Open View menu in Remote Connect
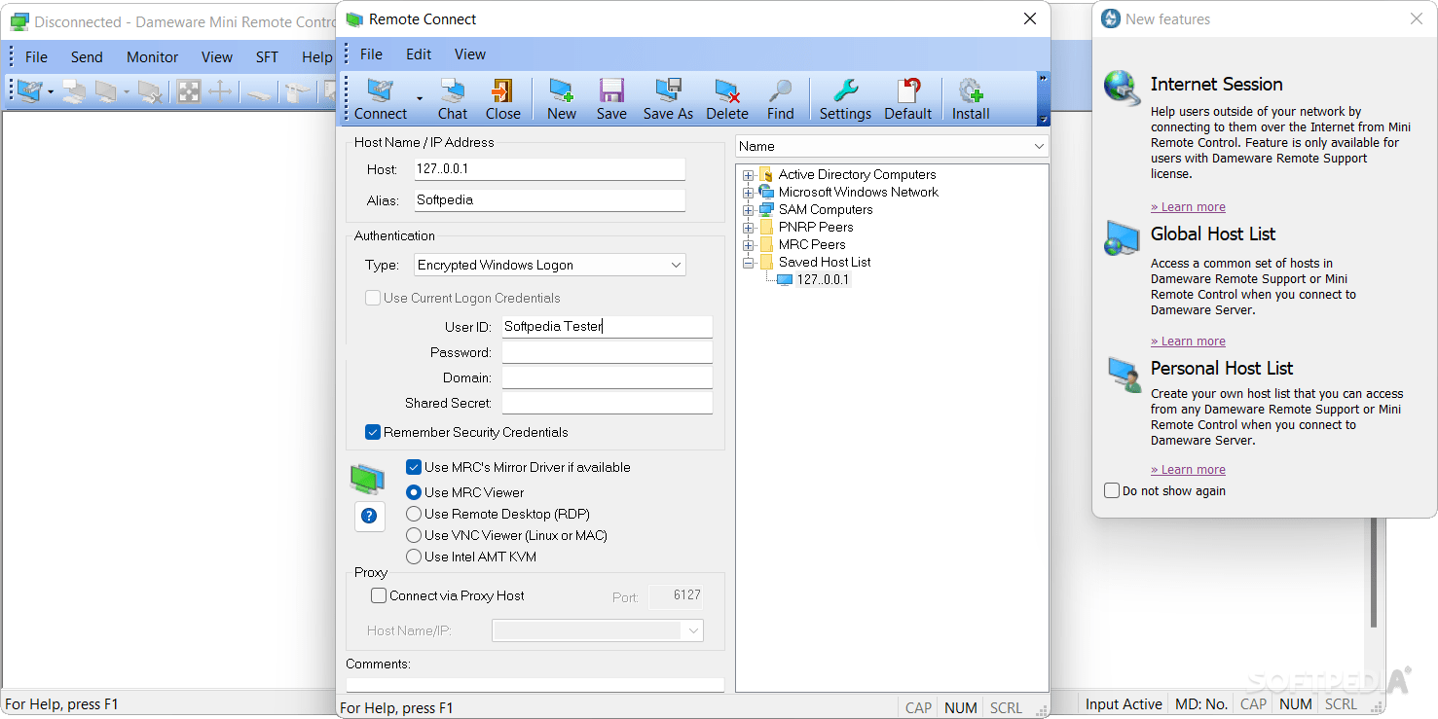This screenshot has height=719, width=1438. (x=470, y=54)
